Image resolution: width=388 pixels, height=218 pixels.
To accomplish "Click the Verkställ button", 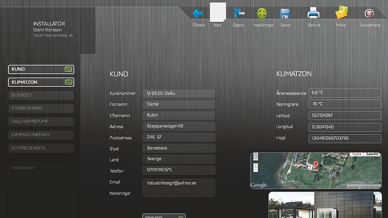I will pos(164,216).
